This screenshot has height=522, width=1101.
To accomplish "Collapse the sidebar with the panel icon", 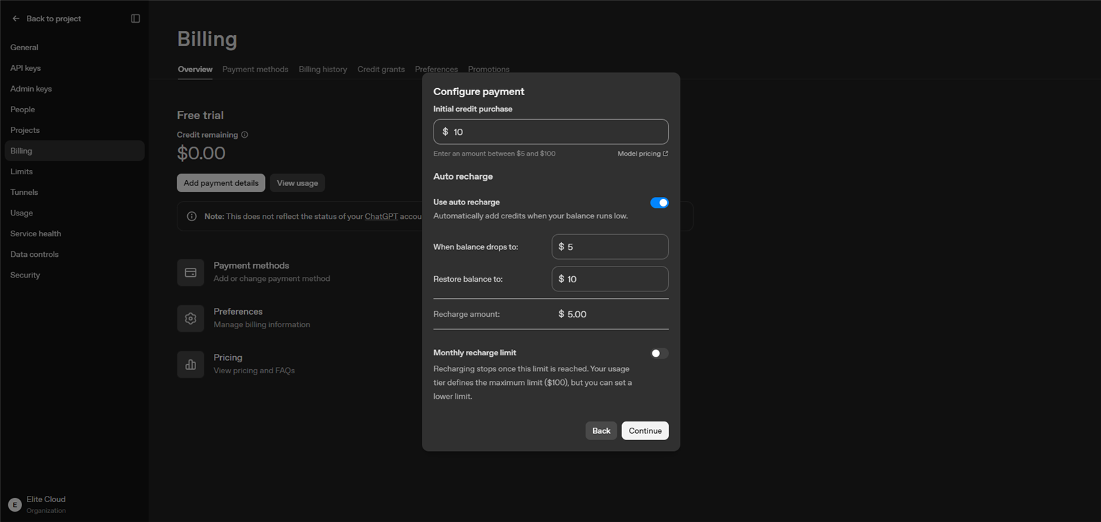I will tap(136, 19).
